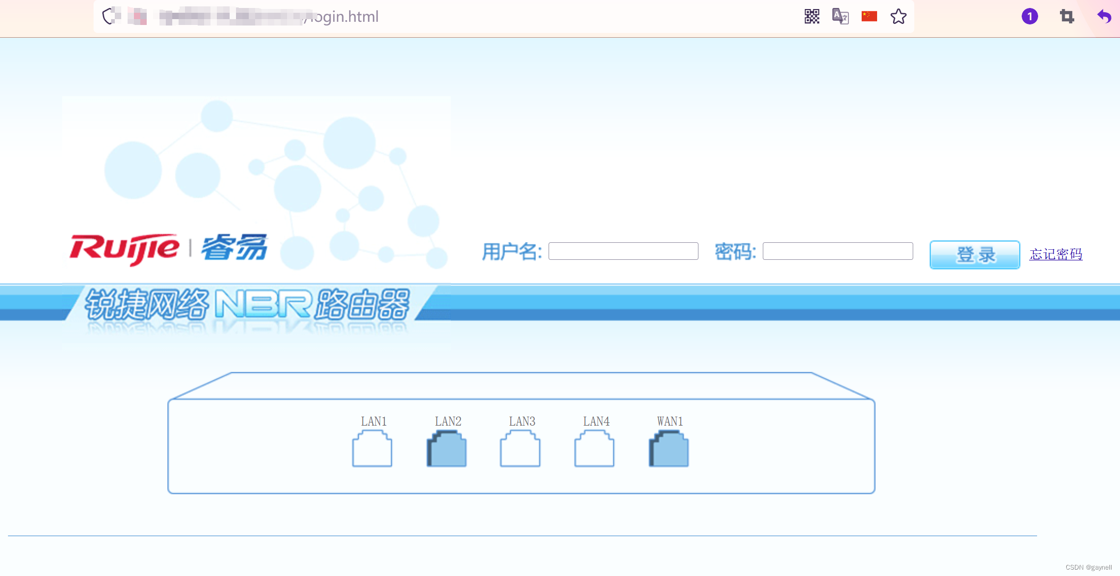1120x576 pixels.
Task: Click the 用户名: label
Action: (512, 251)
